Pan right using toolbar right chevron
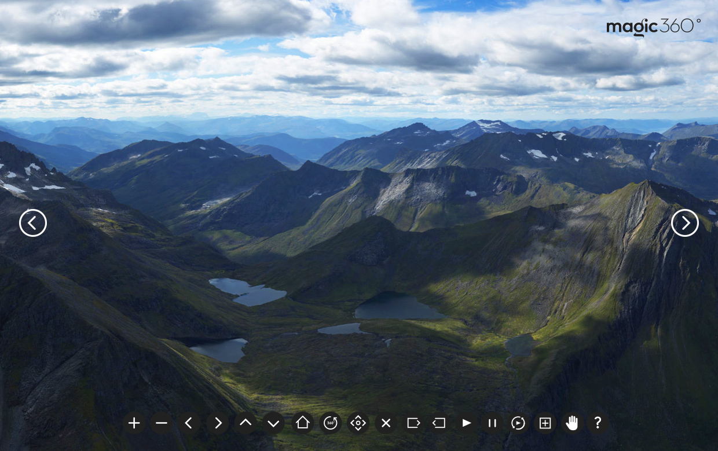 (x=218, y=423)
